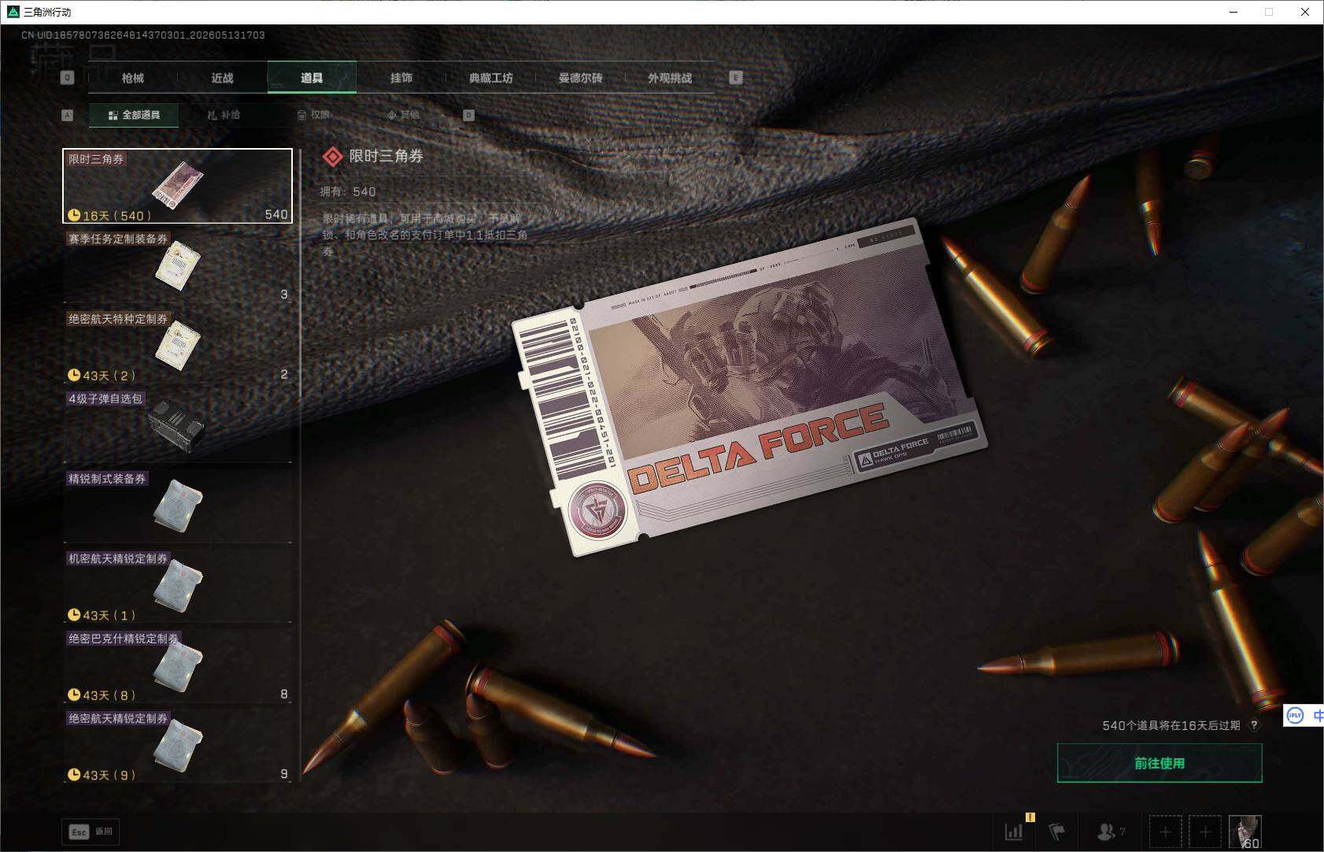
Task: Select the 绝密航天精锐定制券 item
Action: tap(178, 746)
